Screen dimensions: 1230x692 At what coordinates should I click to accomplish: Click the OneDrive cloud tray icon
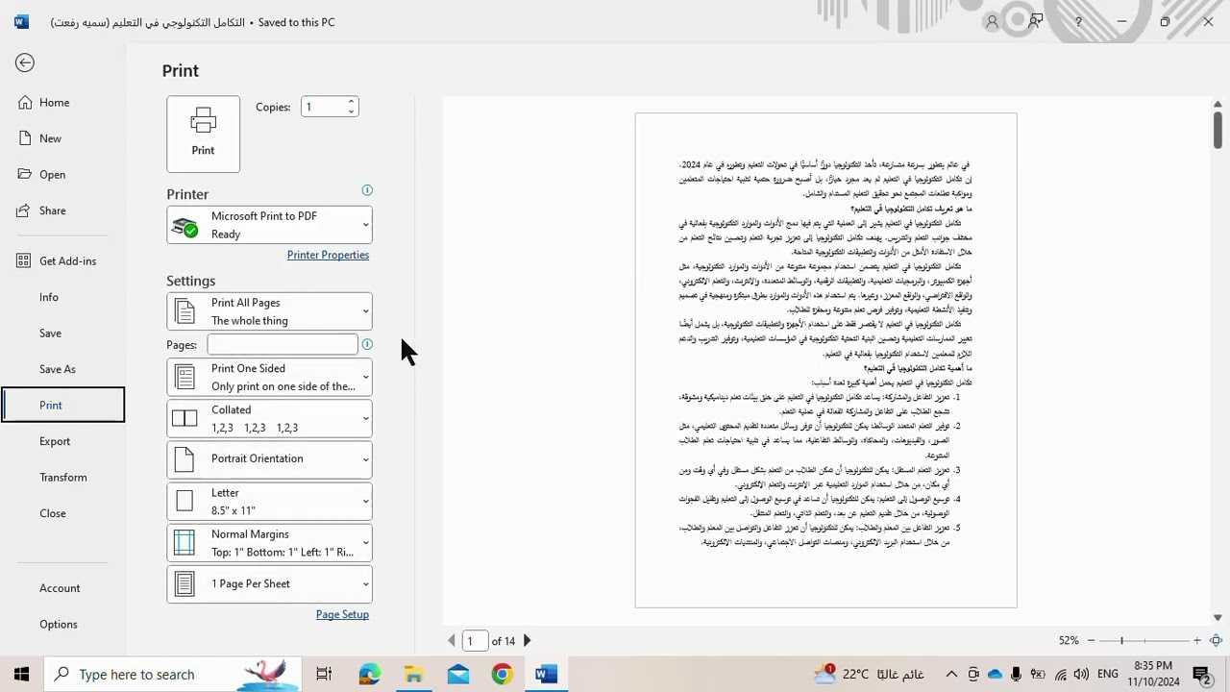[x=995, y=675]
